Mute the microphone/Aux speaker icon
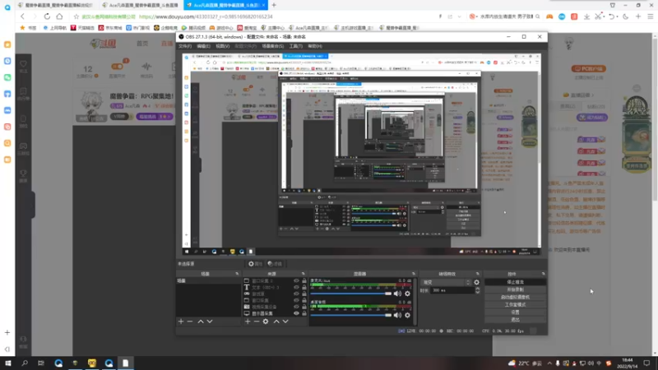The width and height of the screenshot is (658, 370). (x=397, y=294)
